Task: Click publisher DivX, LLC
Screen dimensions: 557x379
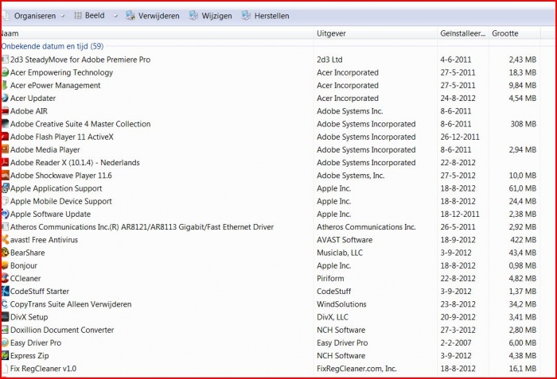Action: point(333,317)
